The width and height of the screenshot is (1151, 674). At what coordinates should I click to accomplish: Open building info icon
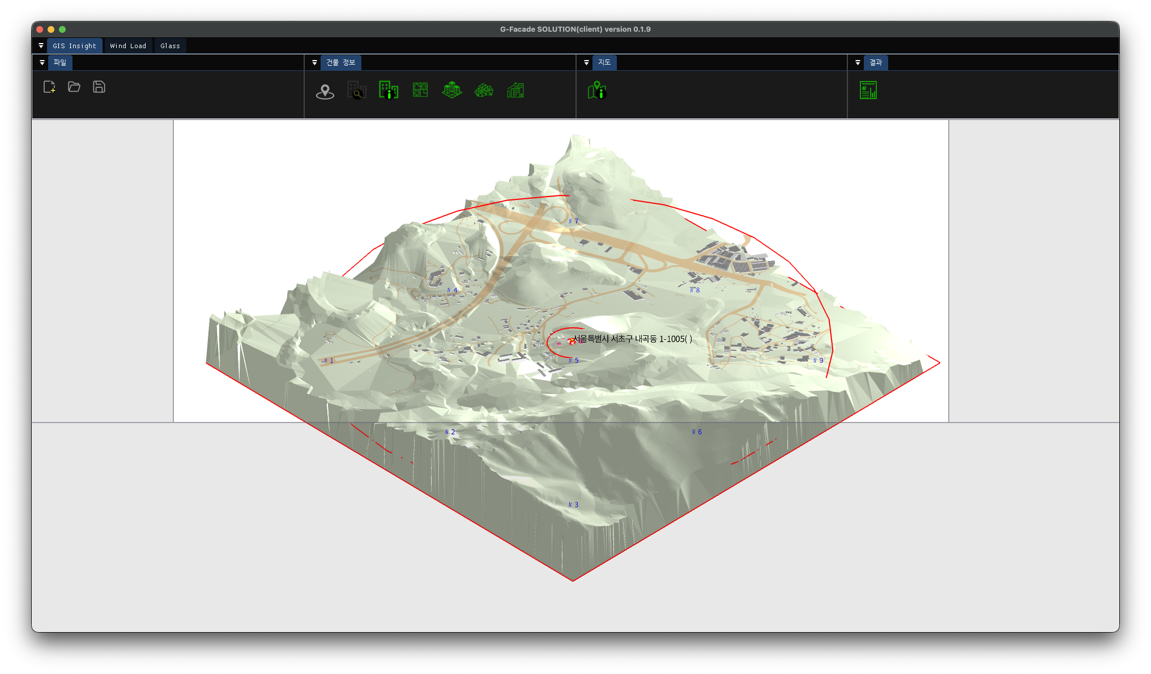[x=389, y=90]
